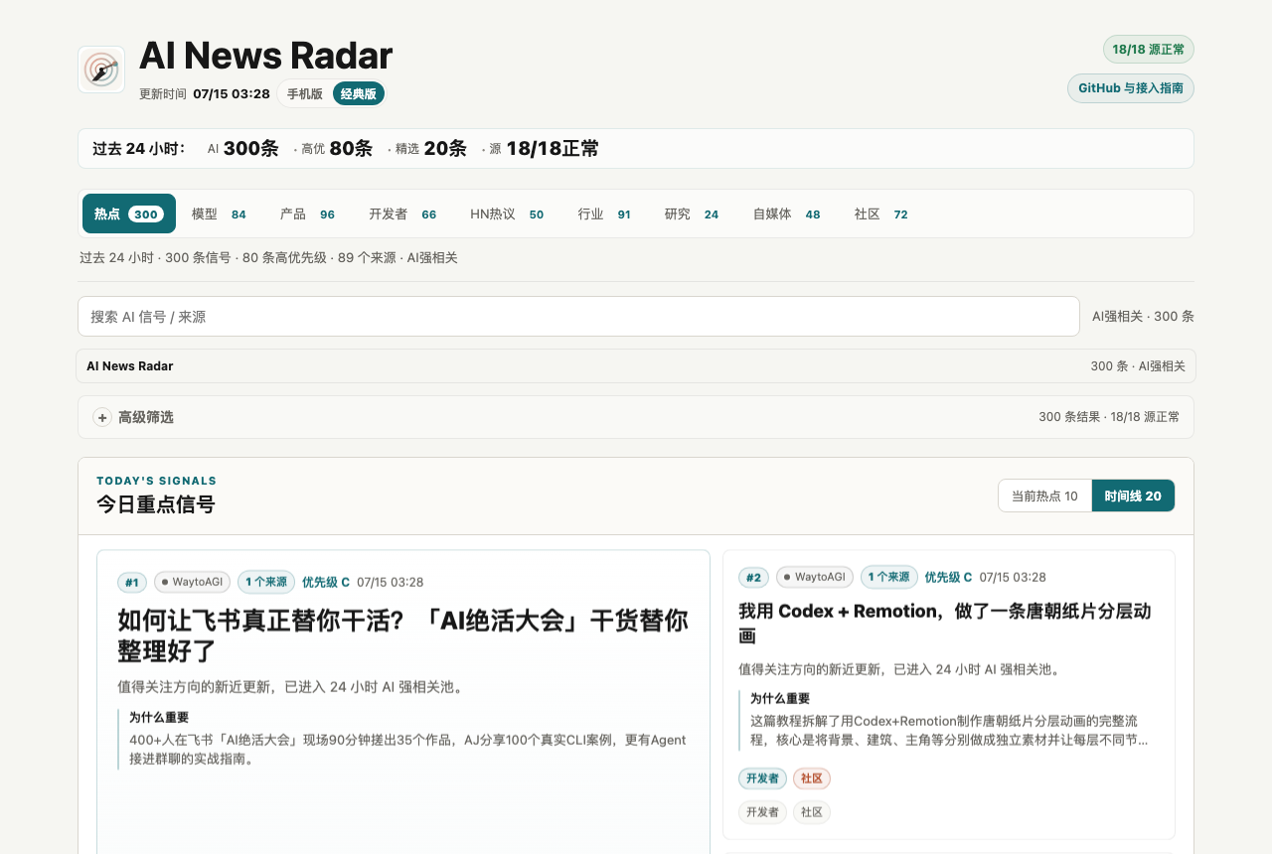Screen dimensions: 1272x854
Task: Click the 今日重点信号 heading
Action: click(156, 504)
